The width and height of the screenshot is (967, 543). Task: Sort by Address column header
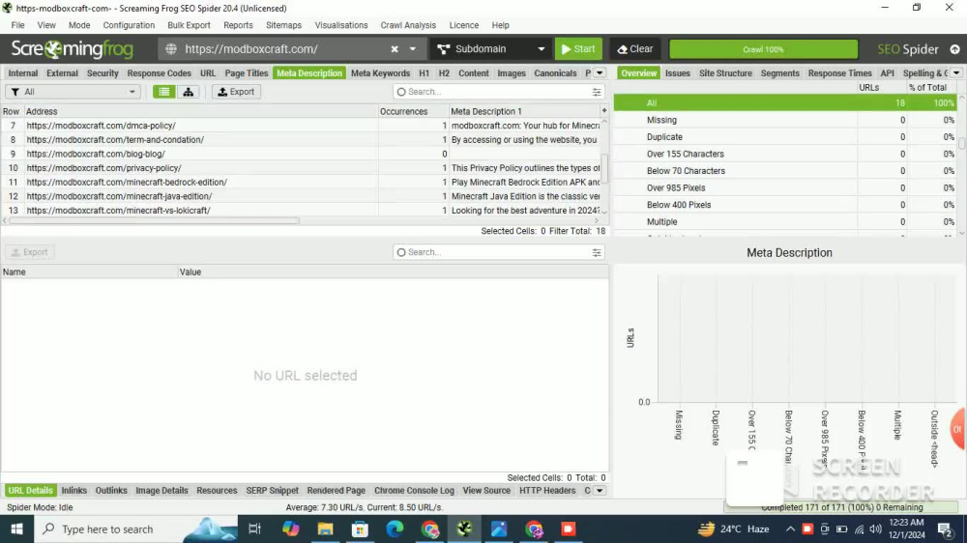point(200,111)
